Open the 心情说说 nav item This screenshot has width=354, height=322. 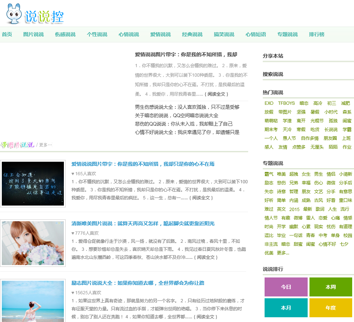pyautogui.click(x=129, y=34)
